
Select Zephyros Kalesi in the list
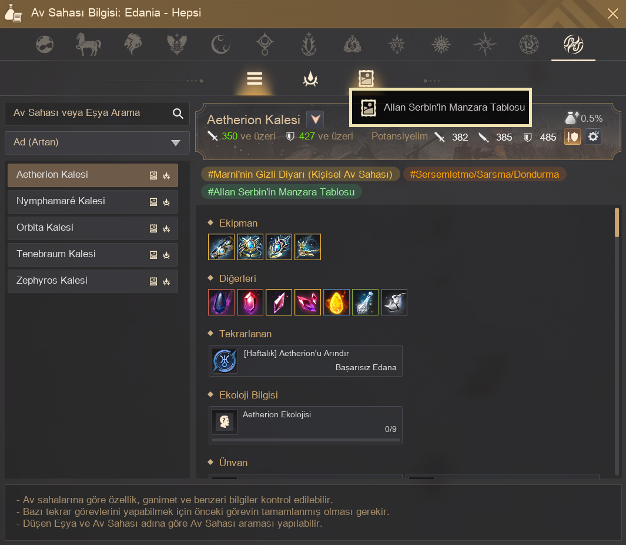93,281
